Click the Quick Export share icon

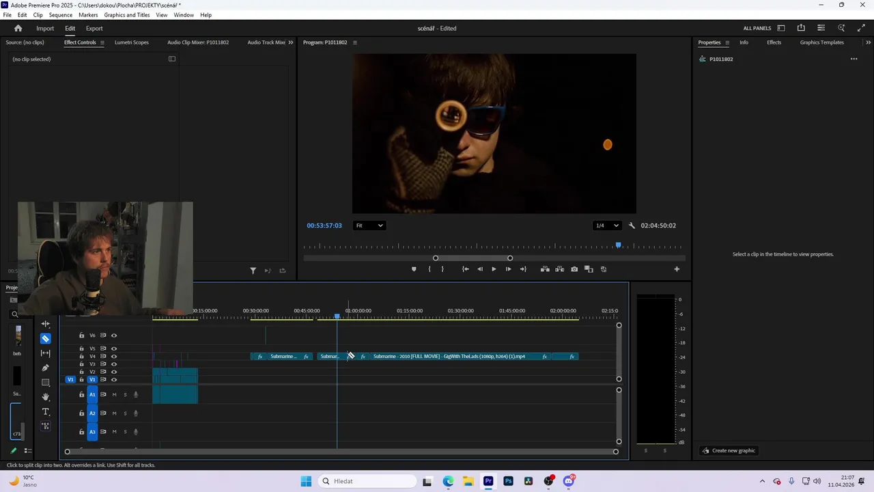point(801,28)
